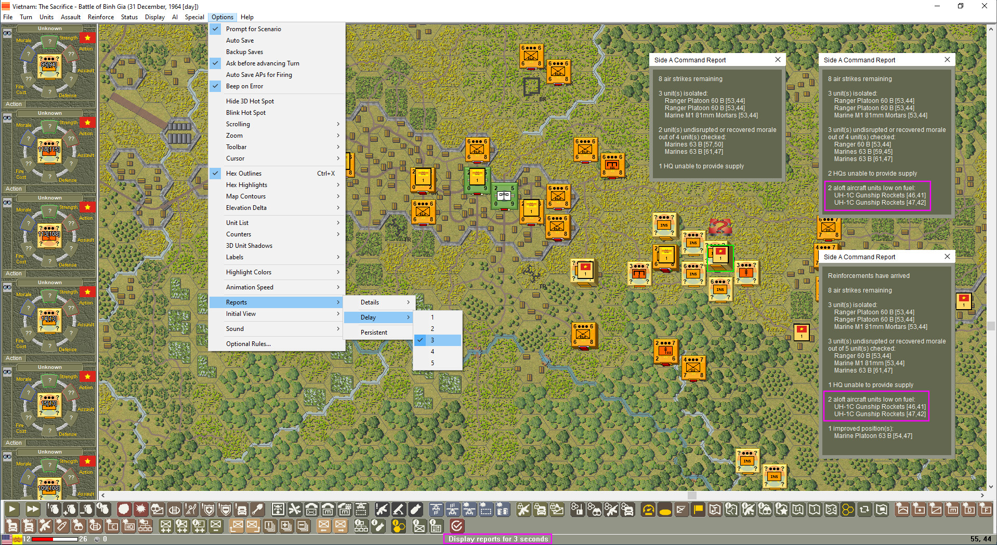This screenshot has width=997, height=545.
Task: Click the shovel dig-in toolbar icon
Action: (x=257, y=510)
